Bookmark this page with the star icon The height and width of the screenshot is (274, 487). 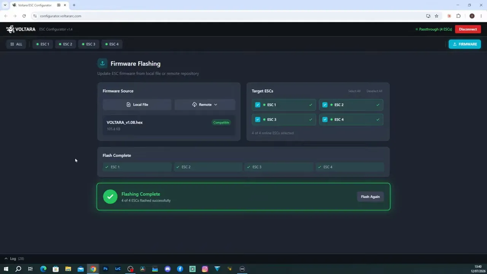click(x=436, y=16)
